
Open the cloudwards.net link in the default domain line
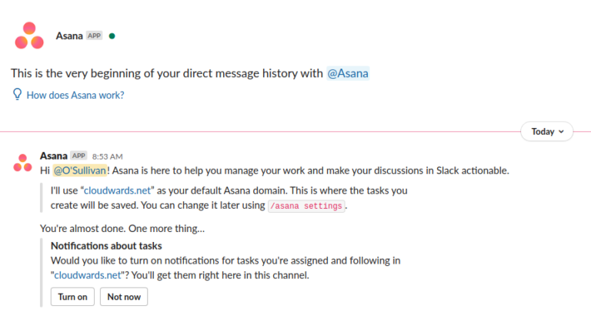[x=117, y=190]
